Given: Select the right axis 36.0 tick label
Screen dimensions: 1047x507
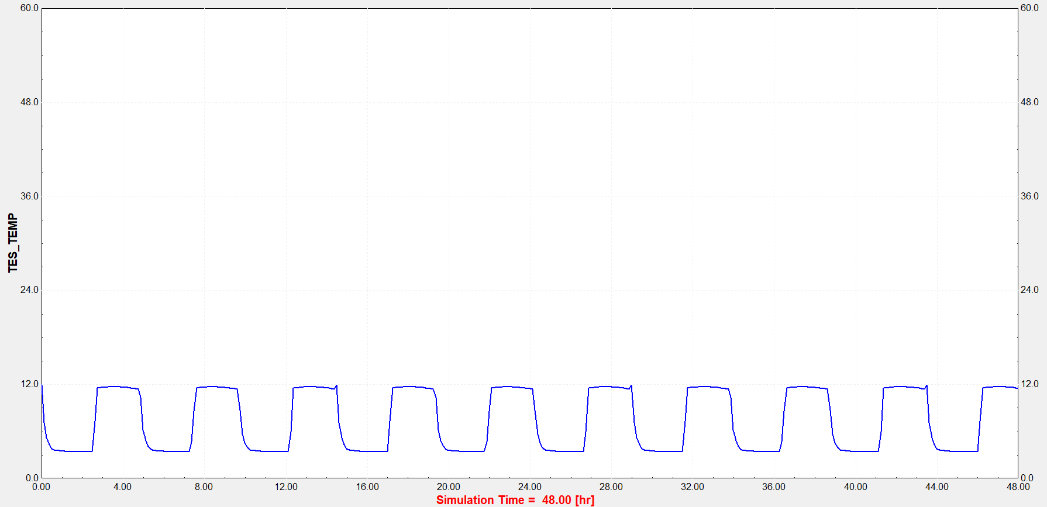Looking at the screenshot, I should pos(1029,196).
